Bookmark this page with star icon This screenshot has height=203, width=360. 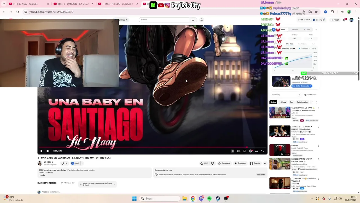click(x=316, y=12)
